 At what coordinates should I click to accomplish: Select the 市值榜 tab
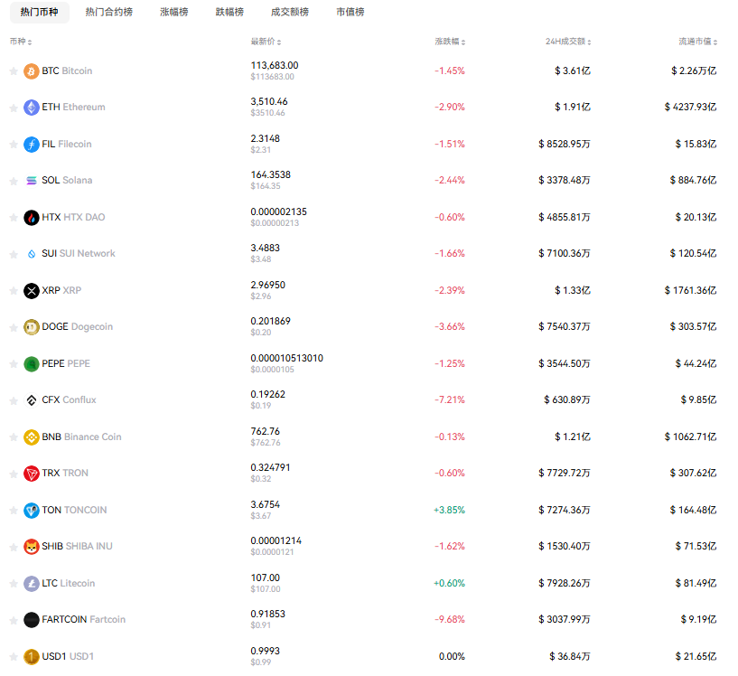pyautogui.click(x=350, y=13)
